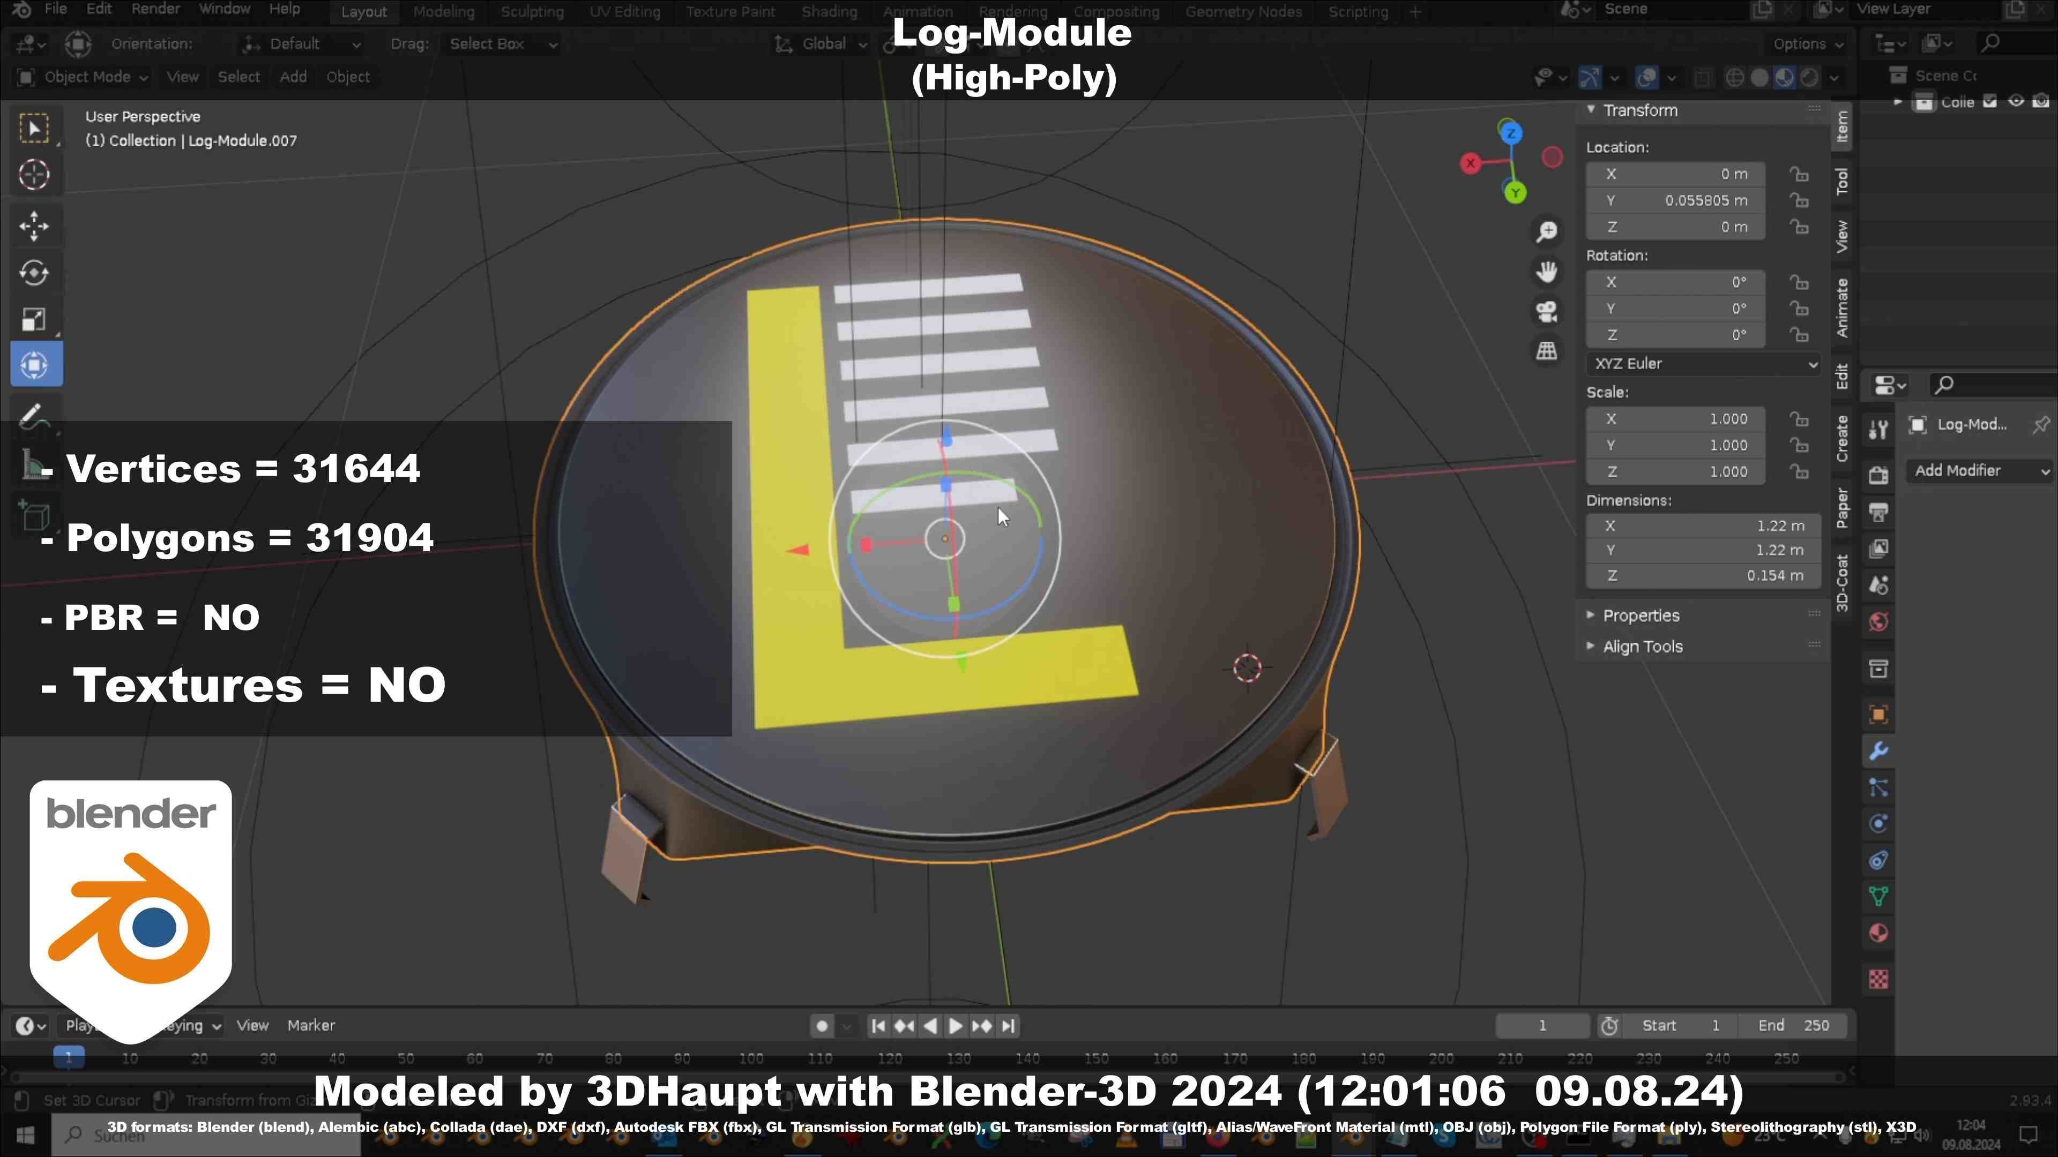The height and width of the screenshot is (1157, 2058).
Task: Click the hand pan view icon
Action: point(1547,272)
